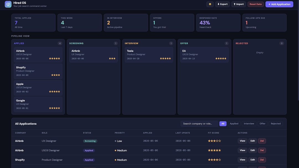Click the Offer column header
This screenshot has height=168, width=299.
pyautogui.click(x=184, y=43)
